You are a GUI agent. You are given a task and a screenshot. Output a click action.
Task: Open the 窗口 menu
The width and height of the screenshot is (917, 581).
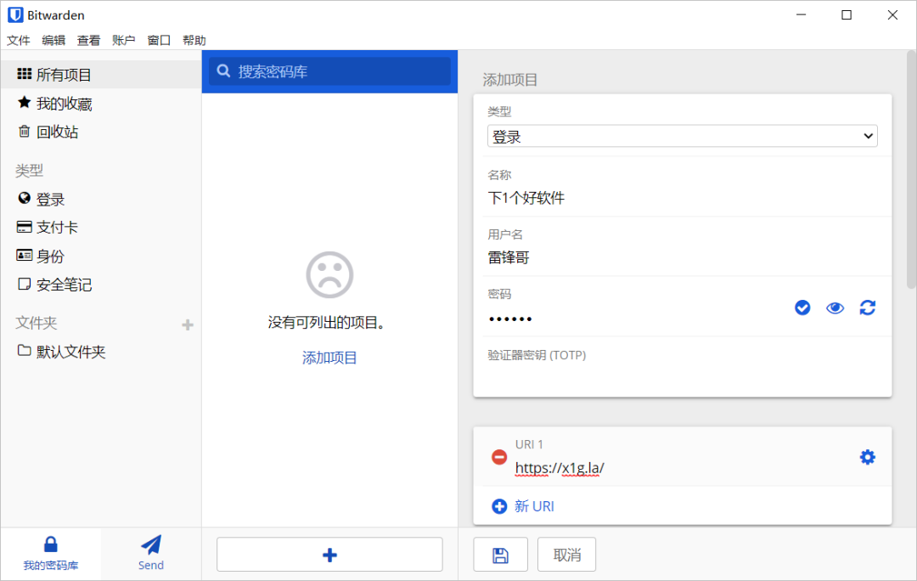159,41
